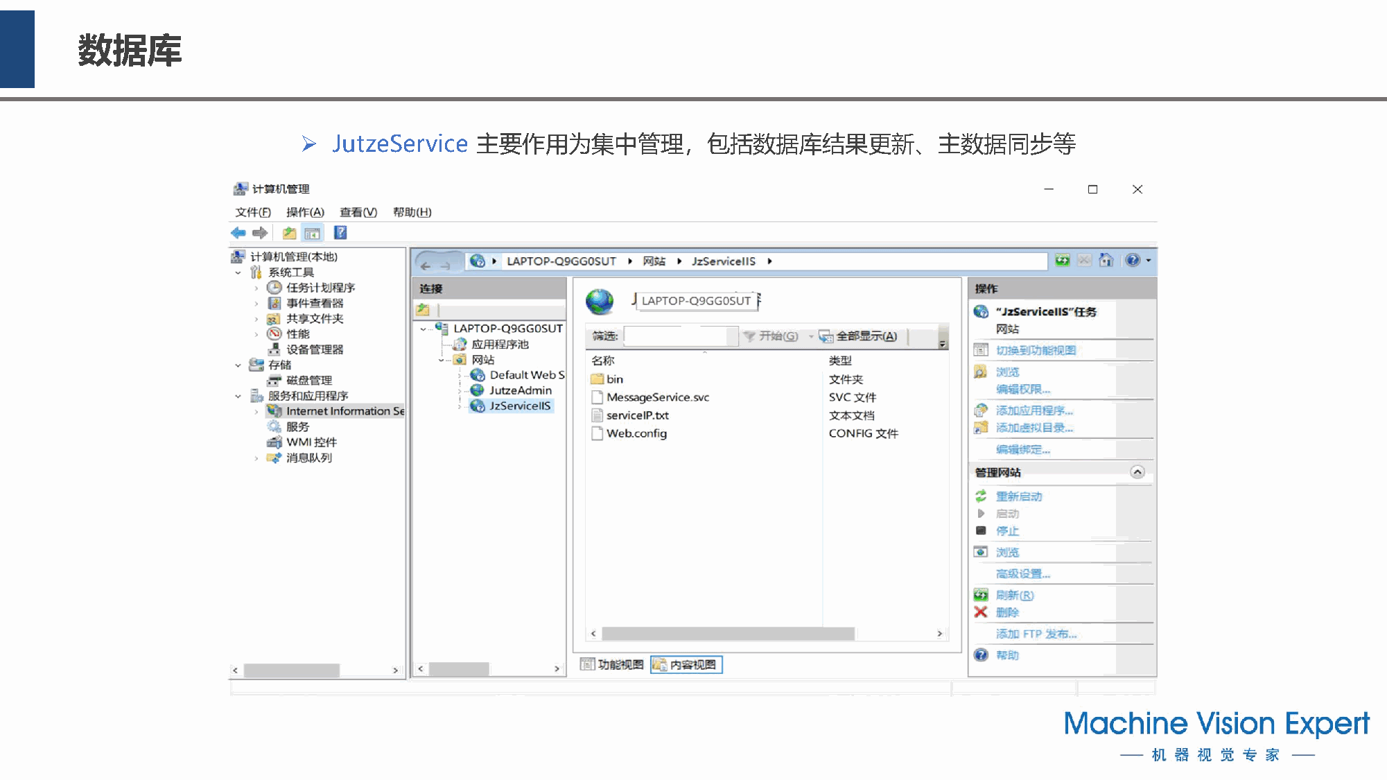Collapse the 管理网站 section chevron
The height and width of the screenshot is (780, 1387).
point(1137,472)
